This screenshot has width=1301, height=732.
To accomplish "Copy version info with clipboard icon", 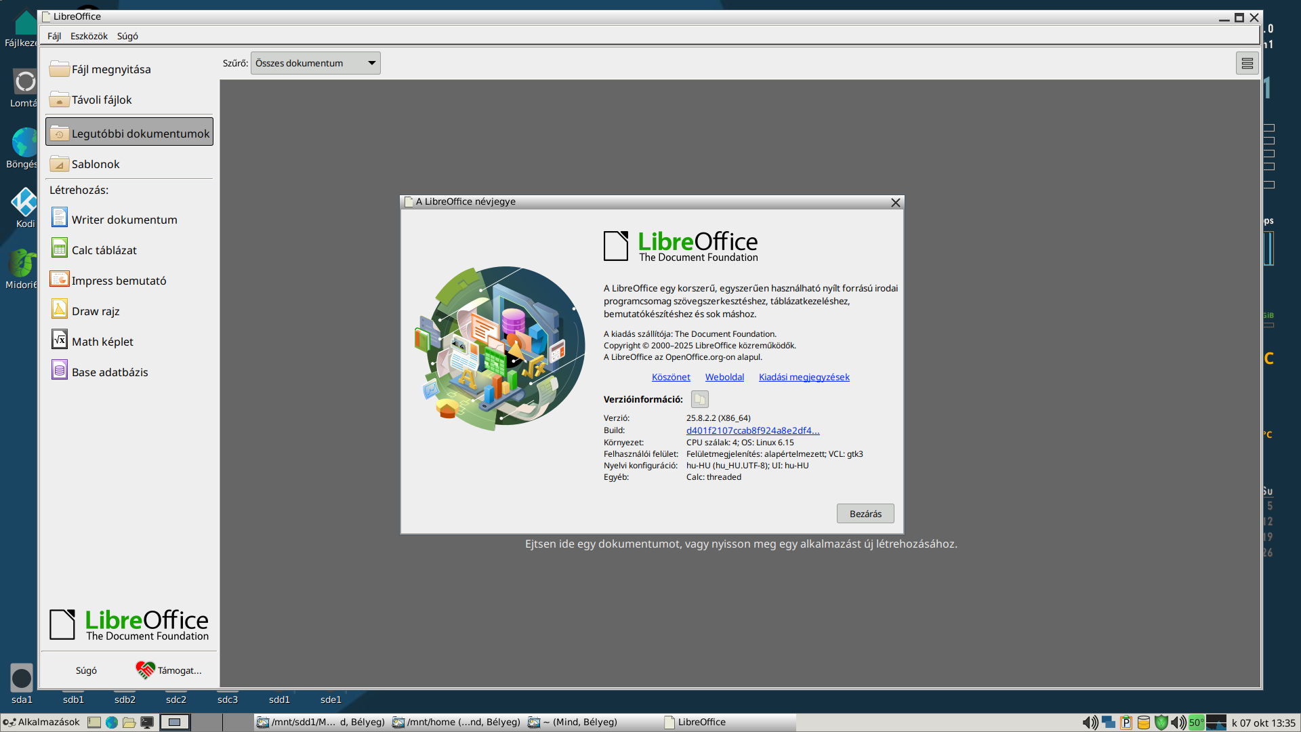I will (699, 399).
